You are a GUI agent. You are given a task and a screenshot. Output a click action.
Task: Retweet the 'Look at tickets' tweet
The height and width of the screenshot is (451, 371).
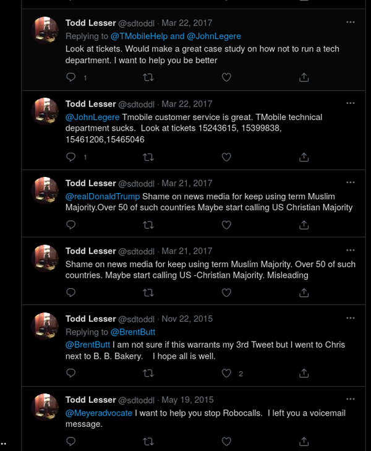tap(148, 77)
